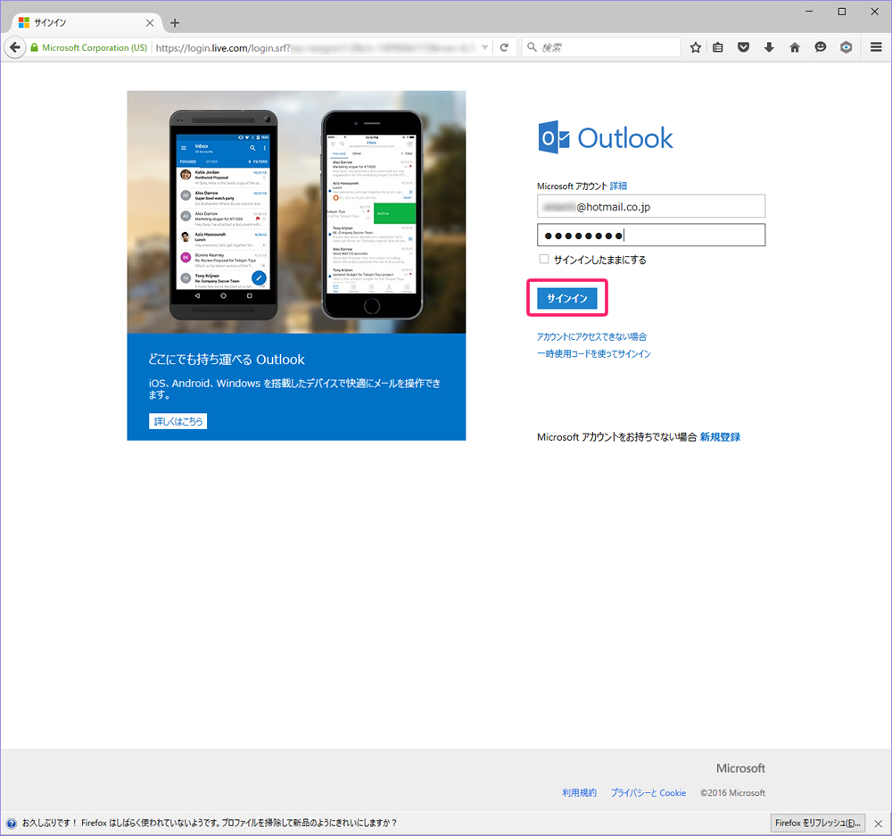892x836 pixels.
Task: Focus the hotmail.co.jp email field
Action: pos(651,207)
